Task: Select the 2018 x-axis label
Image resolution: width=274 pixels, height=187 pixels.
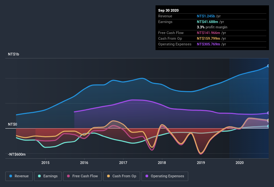Action: pos(162,163)
